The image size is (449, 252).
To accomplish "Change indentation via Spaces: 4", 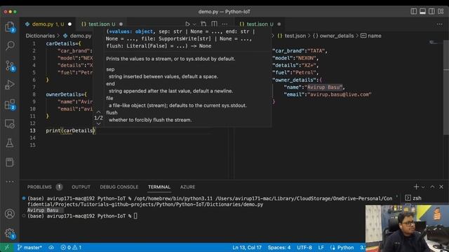I will [279, 247].
